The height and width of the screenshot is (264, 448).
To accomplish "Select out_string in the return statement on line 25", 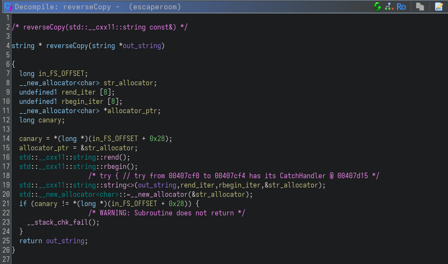I will coord(65,240).
